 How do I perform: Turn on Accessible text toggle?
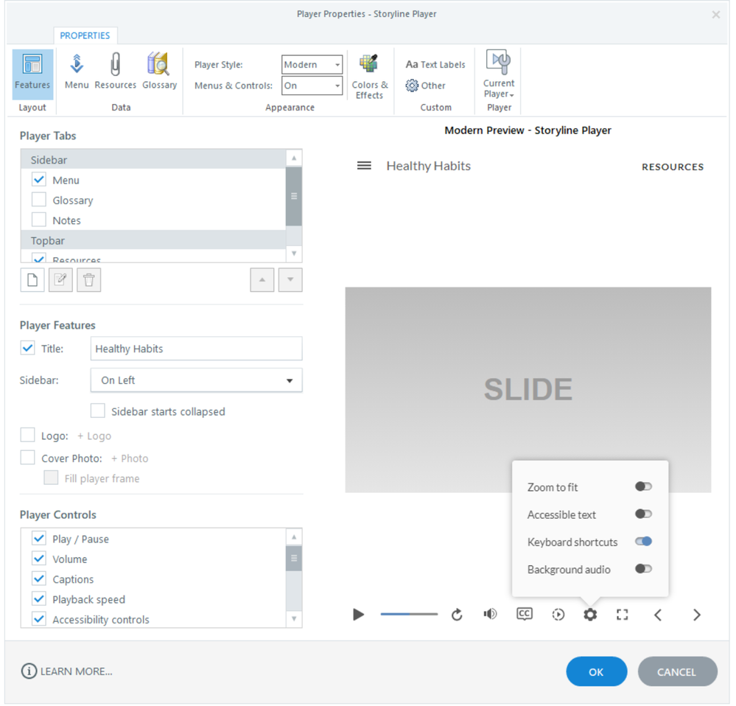(x=643, y=514)
